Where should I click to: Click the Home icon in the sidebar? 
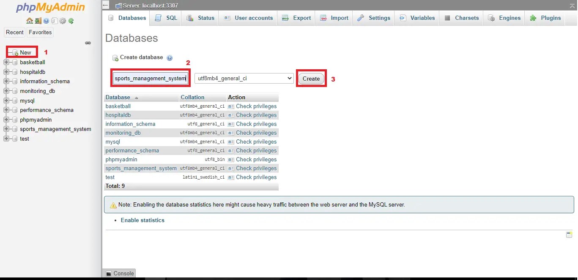tap(30, 21)
